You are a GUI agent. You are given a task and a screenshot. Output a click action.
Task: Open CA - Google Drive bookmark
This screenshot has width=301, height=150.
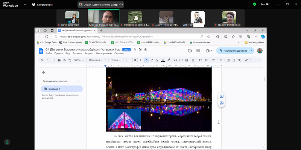(46, 43)
